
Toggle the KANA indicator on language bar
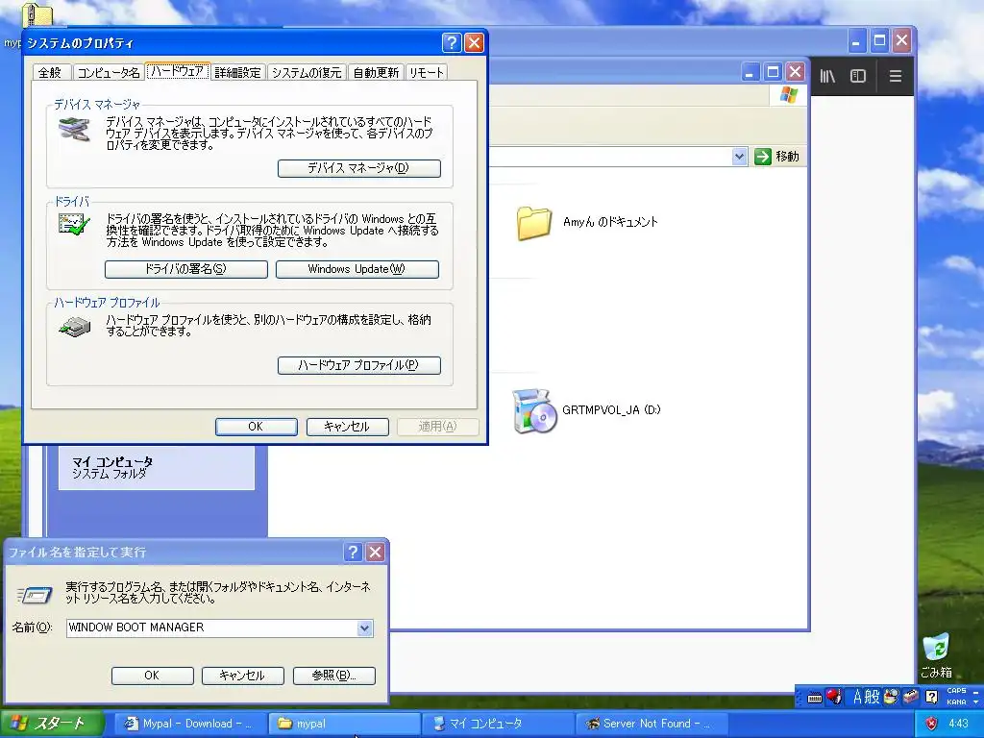pyautogui.click(x=956, y=702)
